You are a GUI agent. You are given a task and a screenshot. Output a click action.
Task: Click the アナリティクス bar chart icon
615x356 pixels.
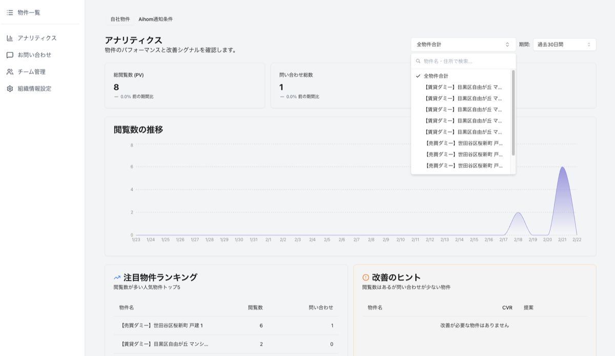(x=10, y=38)
